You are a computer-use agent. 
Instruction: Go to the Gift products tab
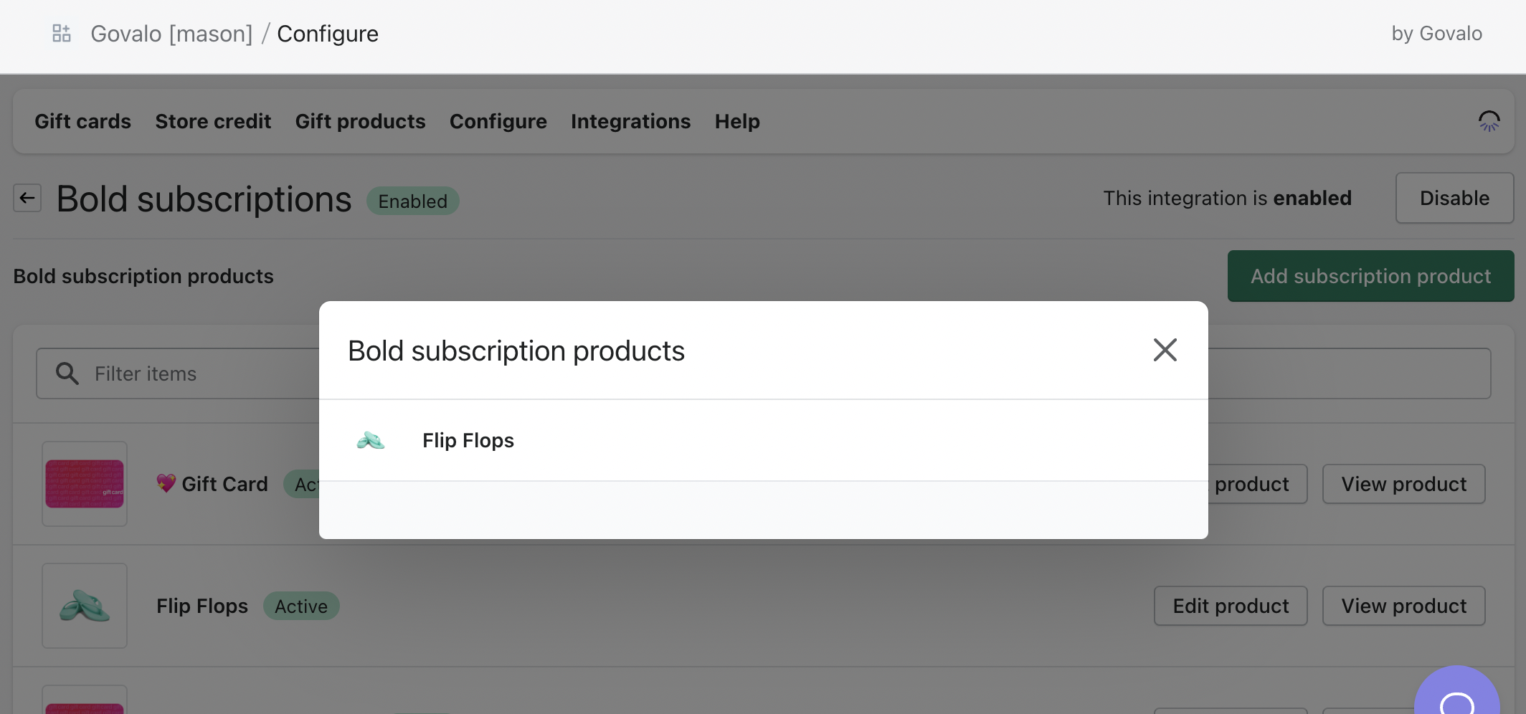click(x=360, y=121)
